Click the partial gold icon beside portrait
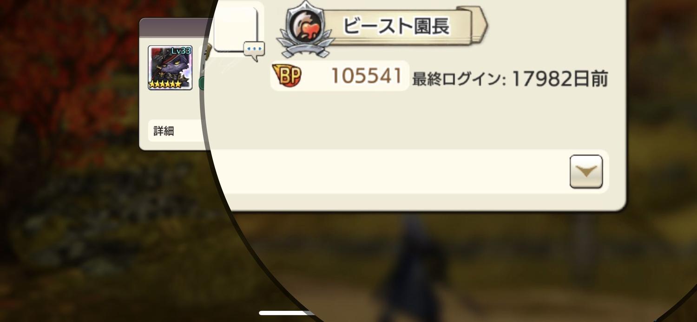 pos(207,51)
